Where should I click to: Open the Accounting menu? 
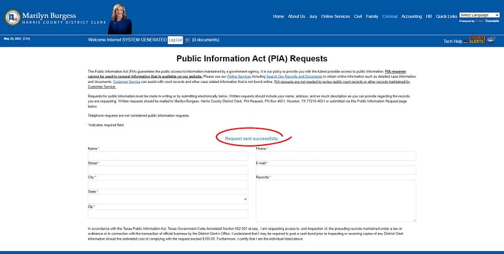(411, 17)
